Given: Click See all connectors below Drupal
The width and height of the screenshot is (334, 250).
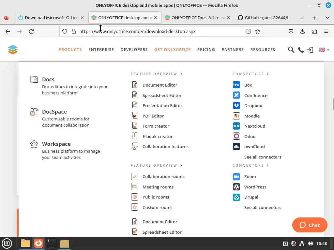Looking at the screenshot, I should 263,207.
